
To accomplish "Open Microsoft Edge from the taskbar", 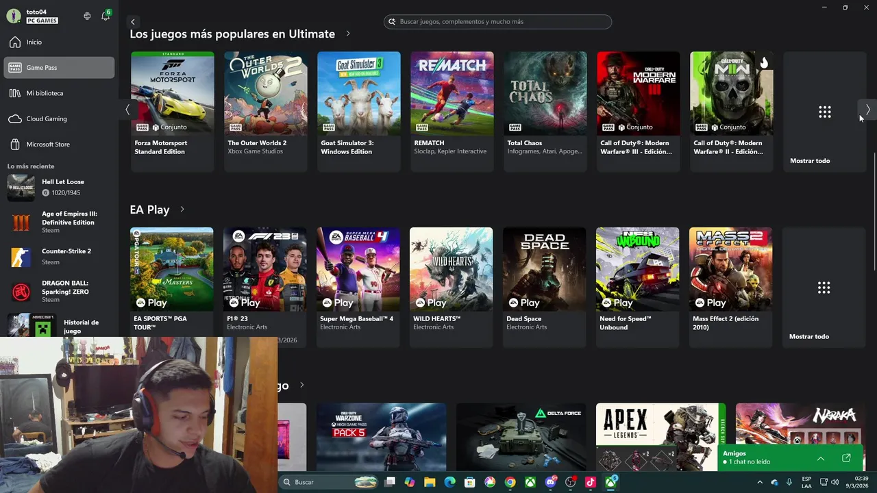I will pyautogui.click(x=449, y=482).
